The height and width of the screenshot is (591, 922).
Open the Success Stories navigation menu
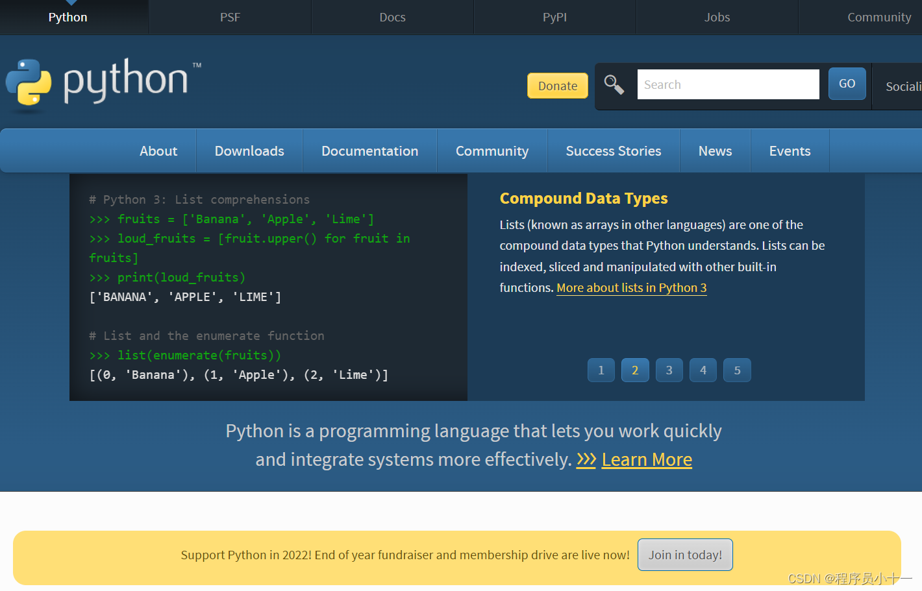tap(614, 151)
